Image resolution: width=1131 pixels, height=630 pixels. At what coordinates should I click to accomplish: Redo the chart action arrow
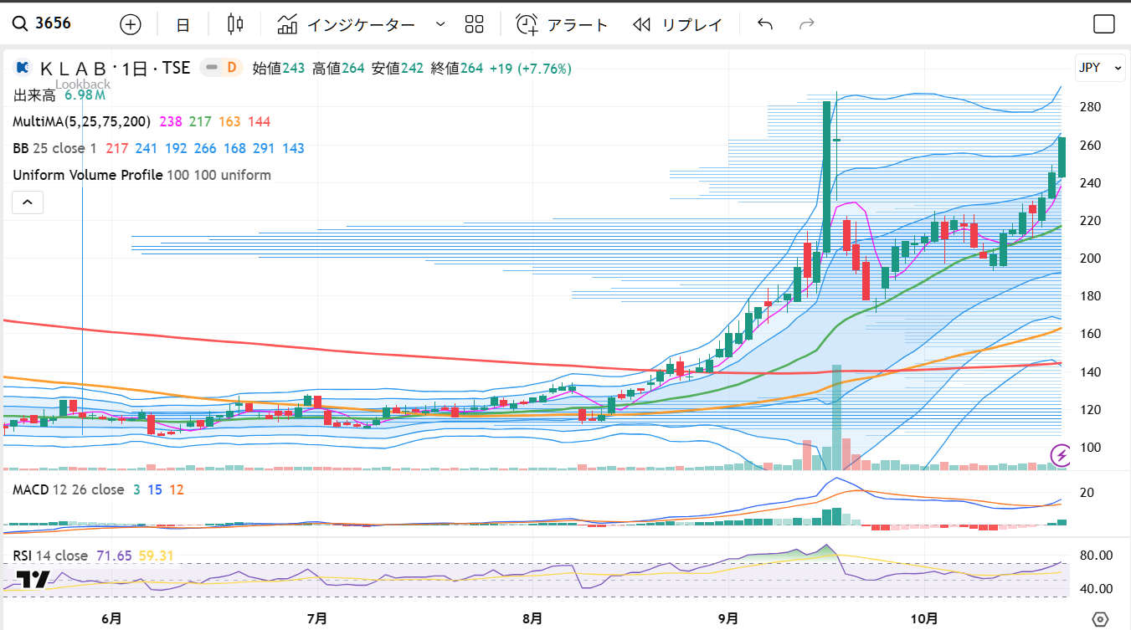coord(807,24)
